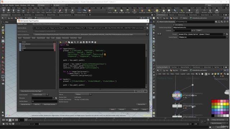Click the Add File button
Image resolution: width=230 pixels, height=129 pixels.
[37, 104]
